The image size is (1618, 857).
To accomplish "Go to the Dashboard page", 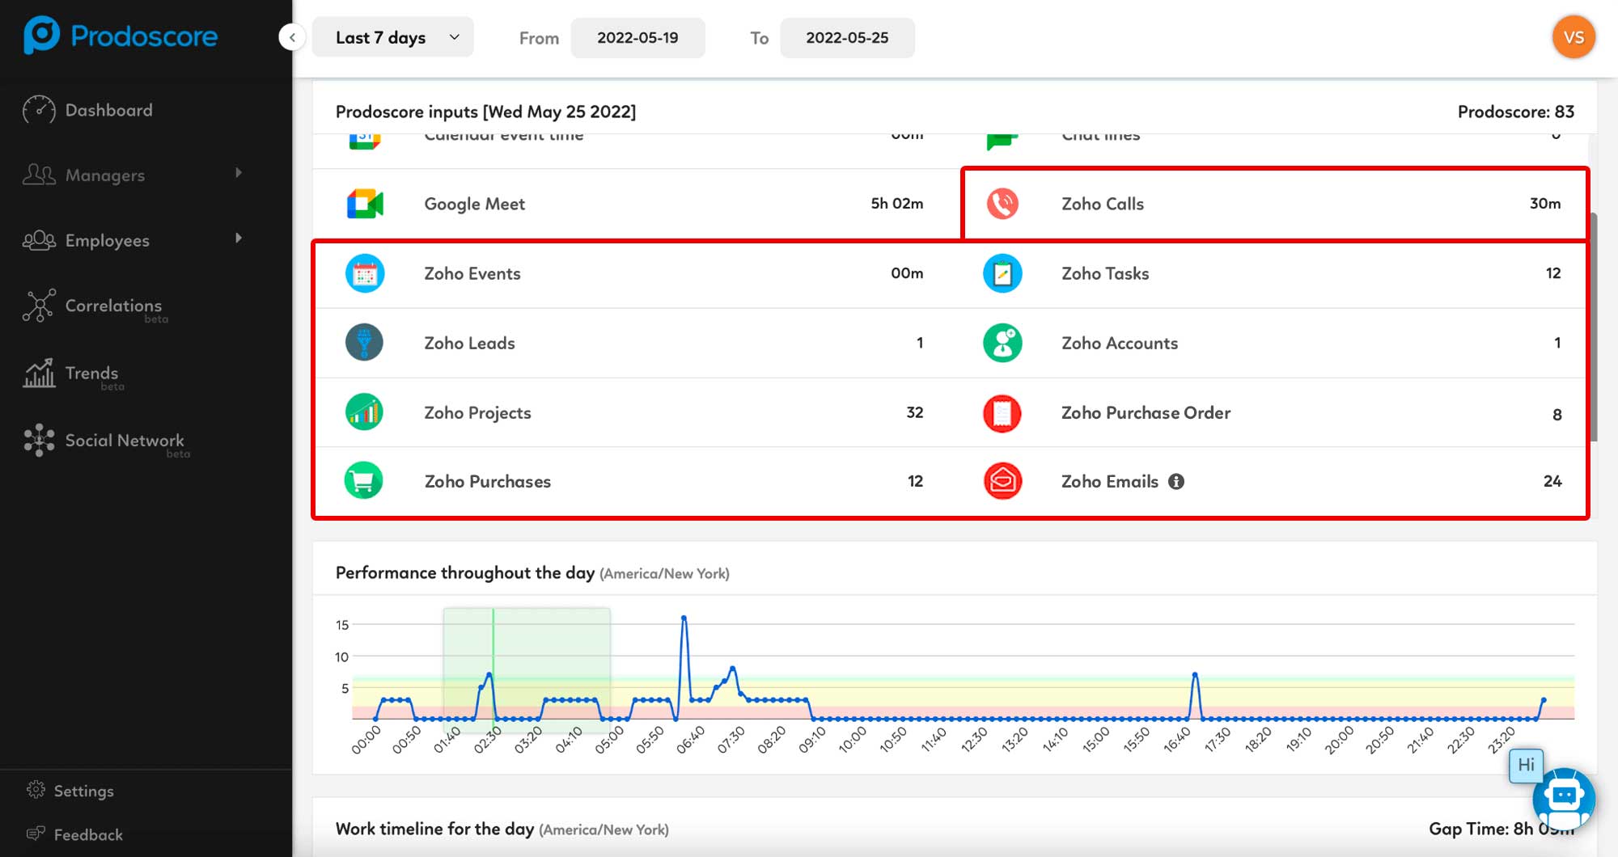I will (x=108, y=110).
